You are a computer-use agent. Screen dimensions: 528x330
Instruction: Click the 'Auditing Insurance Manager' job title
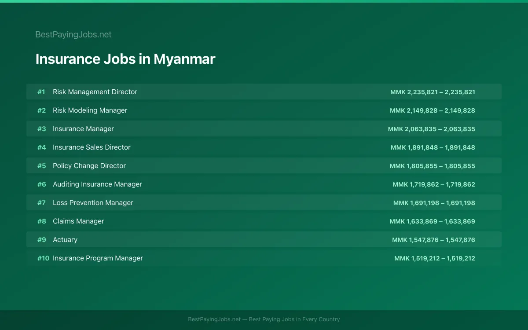tap(97, 184)
